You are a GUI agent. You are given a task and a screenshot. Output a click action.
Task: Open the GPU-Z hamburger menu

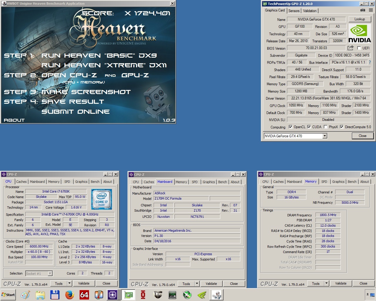[371, 10]
